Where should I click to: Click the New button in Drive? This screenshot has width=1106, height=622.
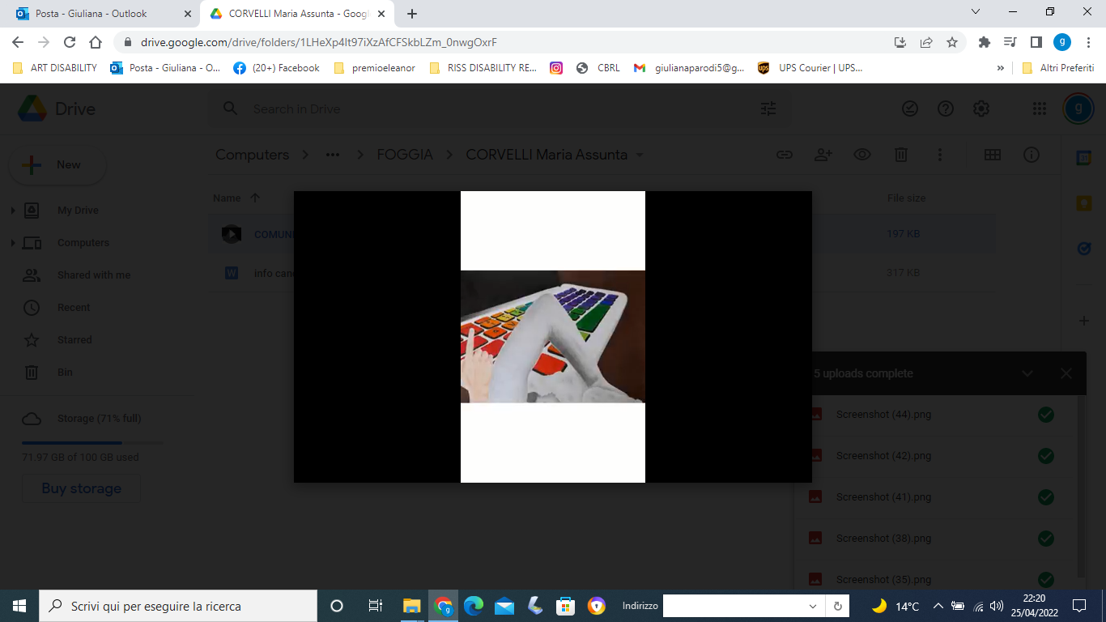pyautogui.click(x=57, y=165)
